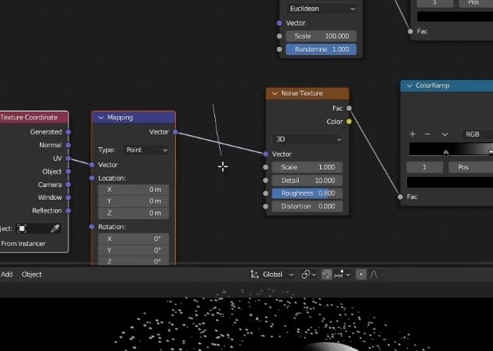The width and height of the screenshot is (493, 351).
Task: Select the Noise Texture node title
Action: pos(302,94)
